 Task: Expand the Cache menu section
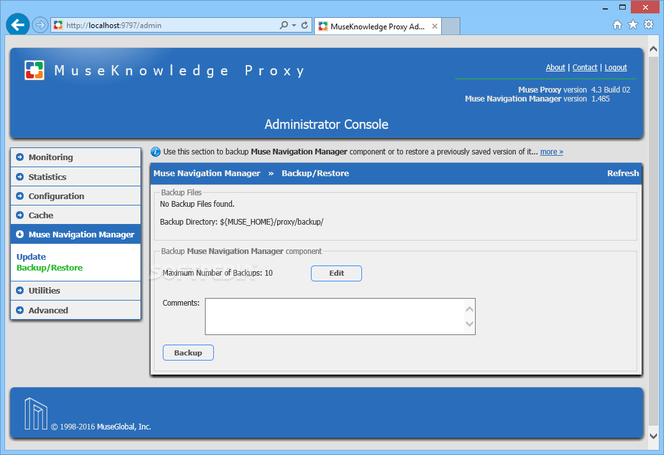76,215
